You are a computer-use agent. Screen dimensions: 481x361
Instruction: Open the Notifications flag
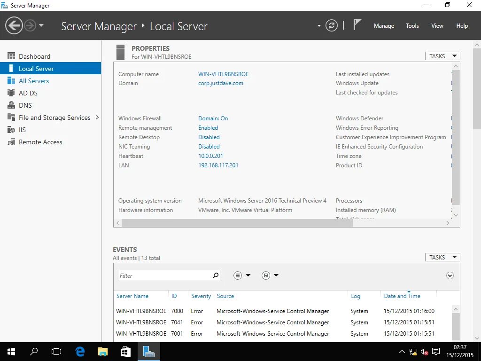357,24
